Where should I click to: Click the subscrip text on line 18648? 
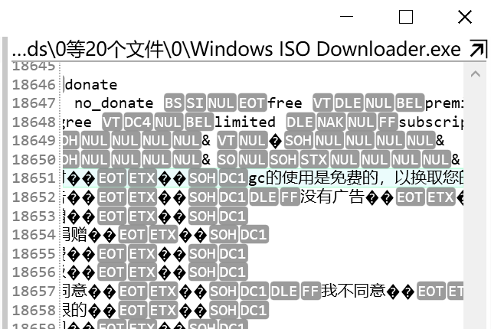[431, 122]
